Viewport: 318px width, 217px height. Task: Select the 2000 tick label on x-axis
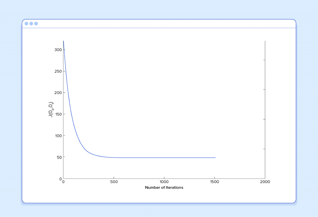(265, 182)
